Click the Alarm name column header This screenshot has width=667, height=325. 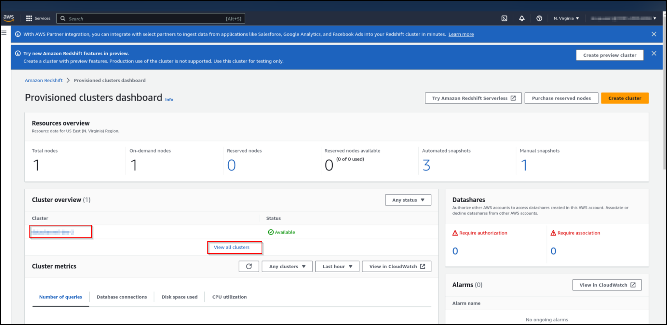[466, 303]
